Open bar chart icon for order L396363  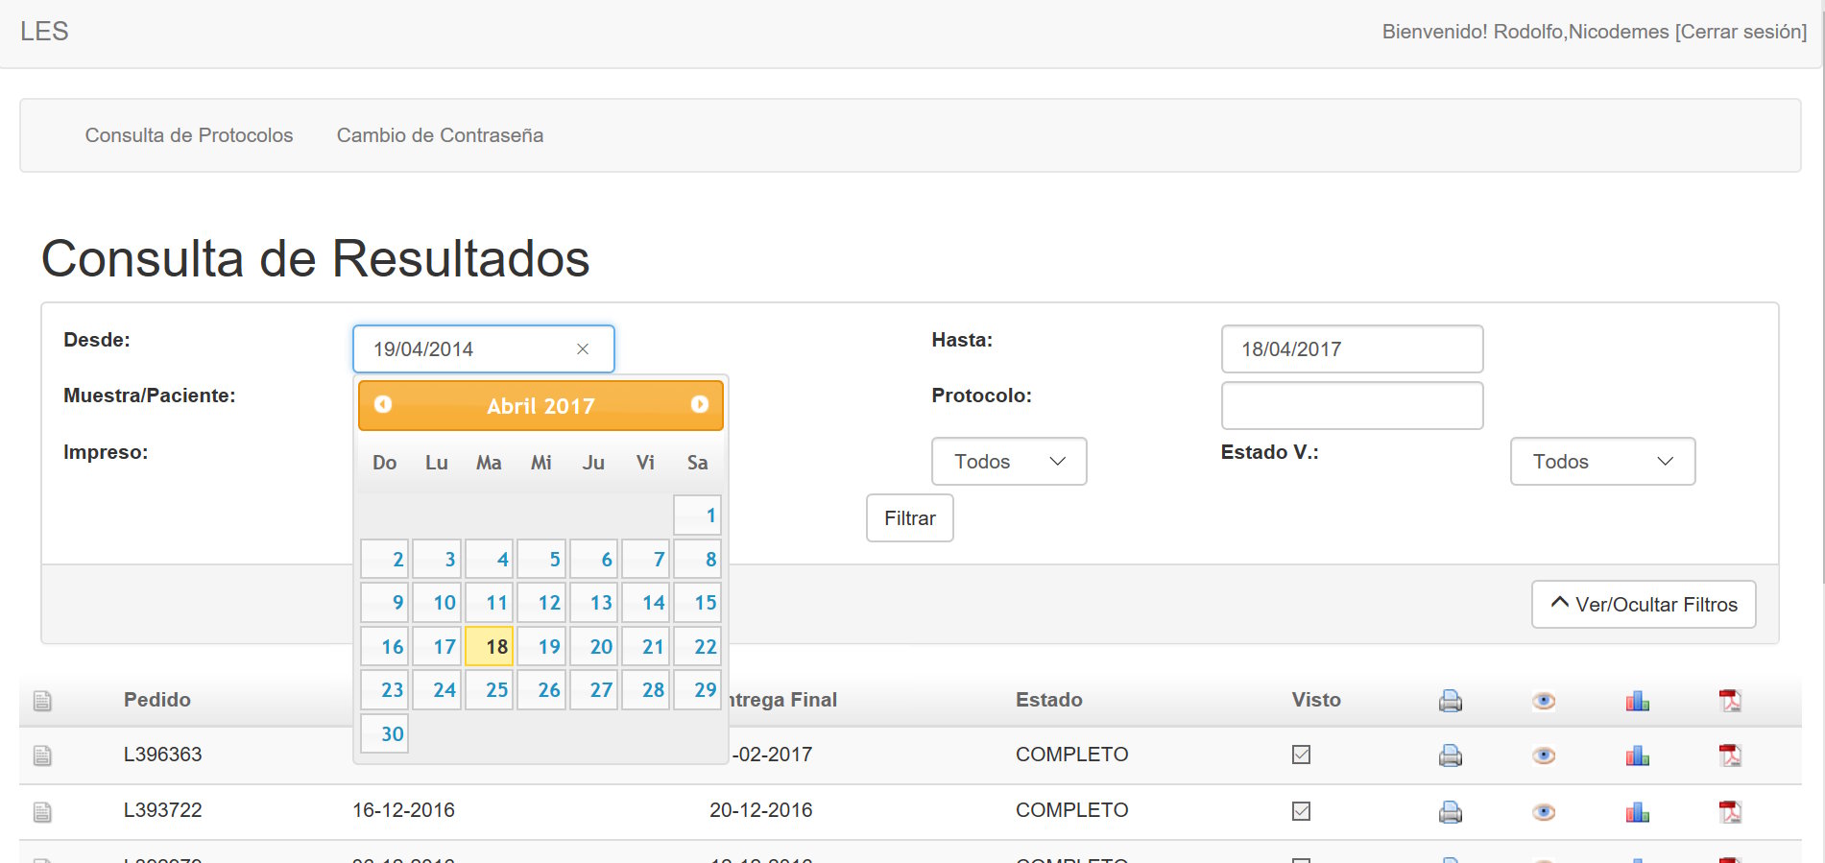coord(1637,756)
